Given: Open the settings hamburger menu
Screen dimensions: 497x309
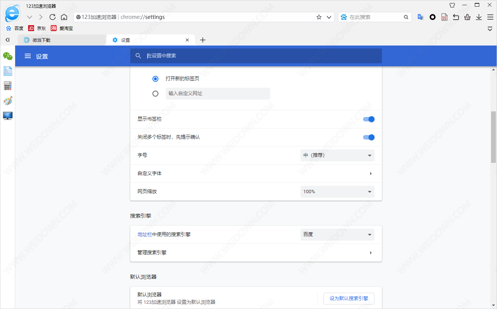Looking at the screenshot, I should (27, 56).
